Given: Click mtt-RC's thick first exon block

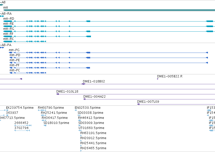Looking at the screenshot, I should point(8,42).
